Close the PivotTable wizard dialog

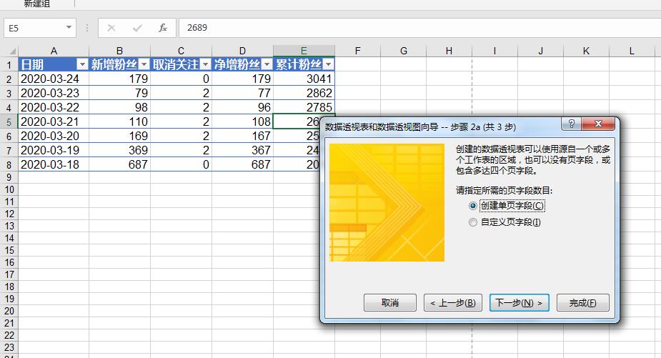pyautogui.click(x=598, y=124)
